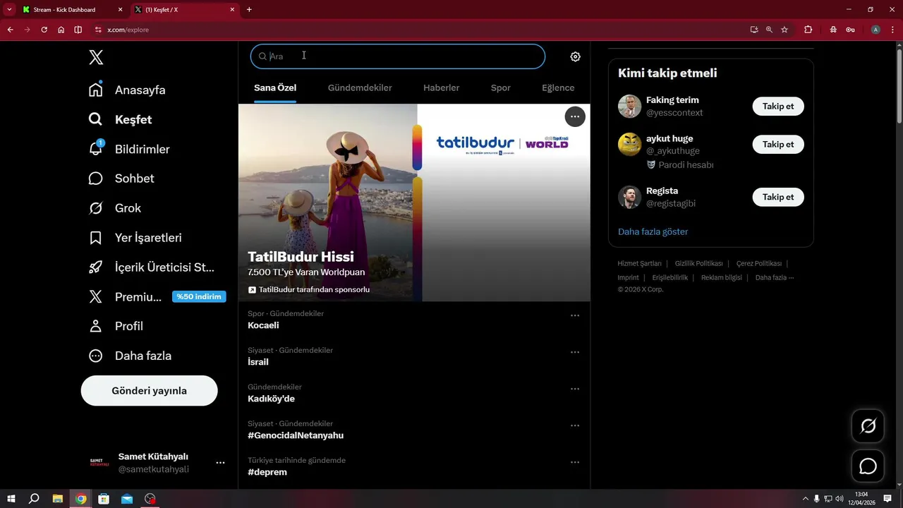Open options for #deprem trend
Screen dimensions: 903x508
(x=575, y=462)
